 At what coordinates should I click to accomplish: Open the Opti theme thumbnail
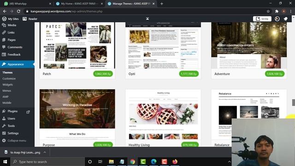(x=163, y=45)
